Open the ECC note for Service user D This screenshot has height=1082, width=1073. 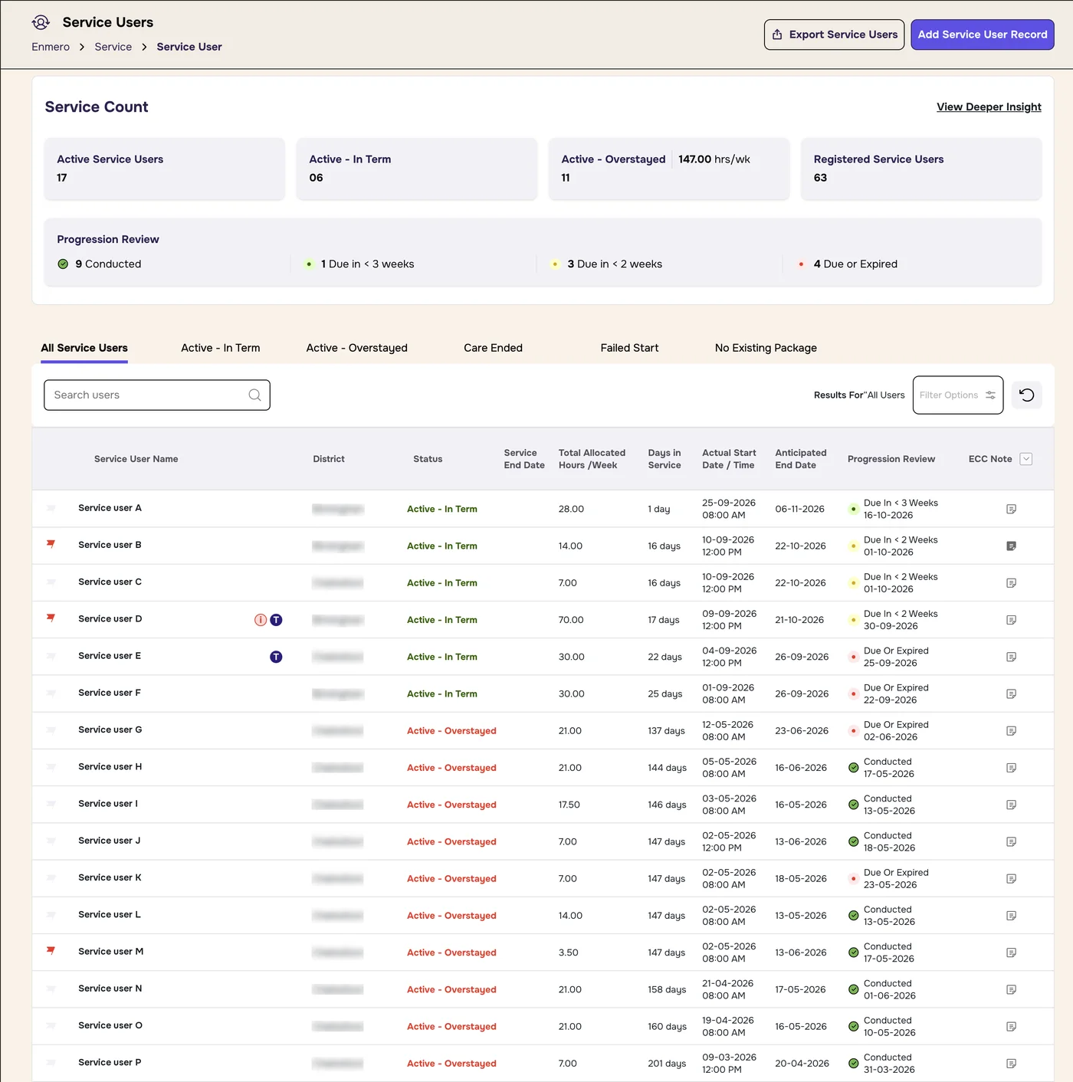click(x=1011, y=620)
